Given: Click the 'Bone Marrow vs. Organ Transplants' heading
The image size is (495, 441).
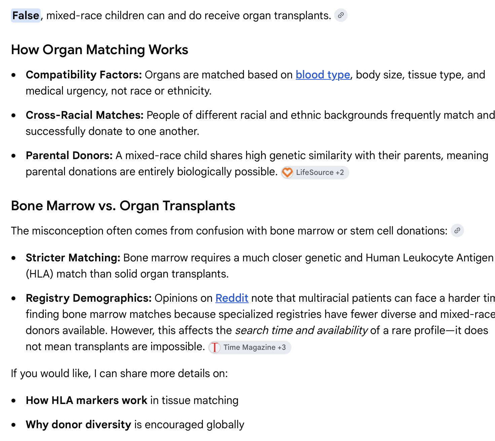Looking at the screenshot, I should click(x=123, y=206).
